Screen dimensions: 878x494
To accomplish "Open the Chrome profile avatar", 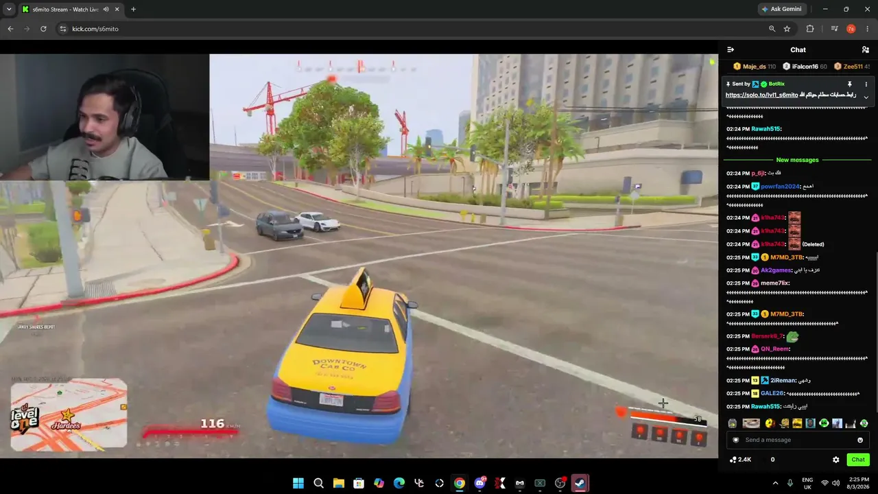I will 851,29.
